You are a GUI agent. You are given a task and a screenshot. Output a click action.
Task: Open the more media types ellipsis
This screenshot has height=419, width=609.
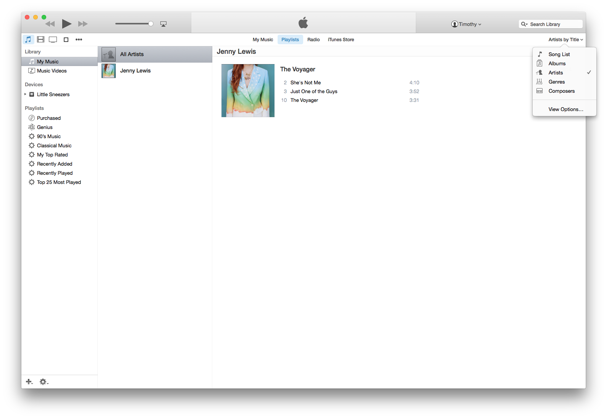click(x=79, y=40)
